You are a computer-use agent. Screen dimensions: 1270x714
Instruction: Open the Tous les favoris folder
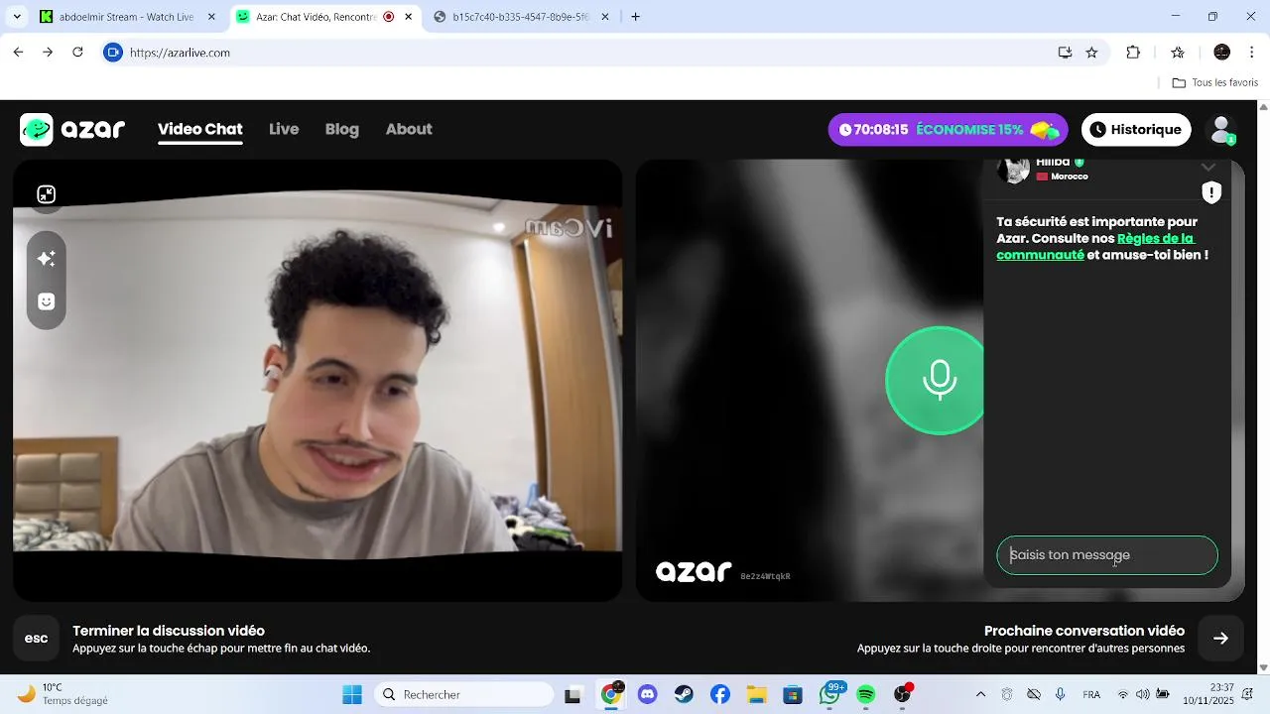(x=1214, y=83)
